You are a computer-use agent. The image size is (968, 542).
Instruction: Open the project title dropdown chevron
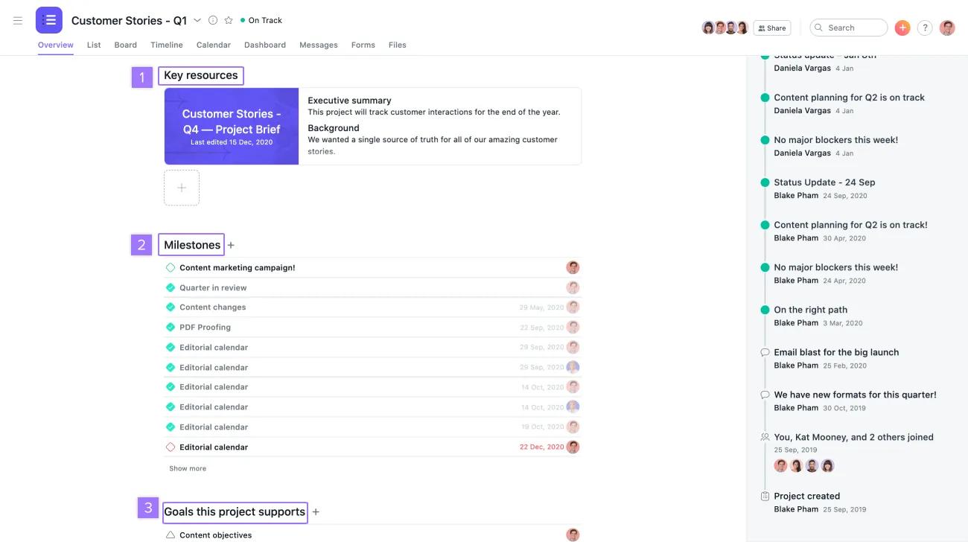[196, 20]
